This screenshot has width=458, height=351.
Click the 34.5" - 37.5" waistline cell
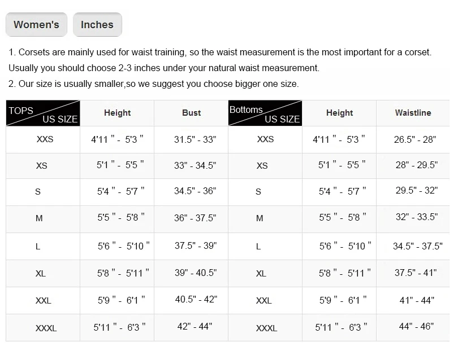[417, 246]
